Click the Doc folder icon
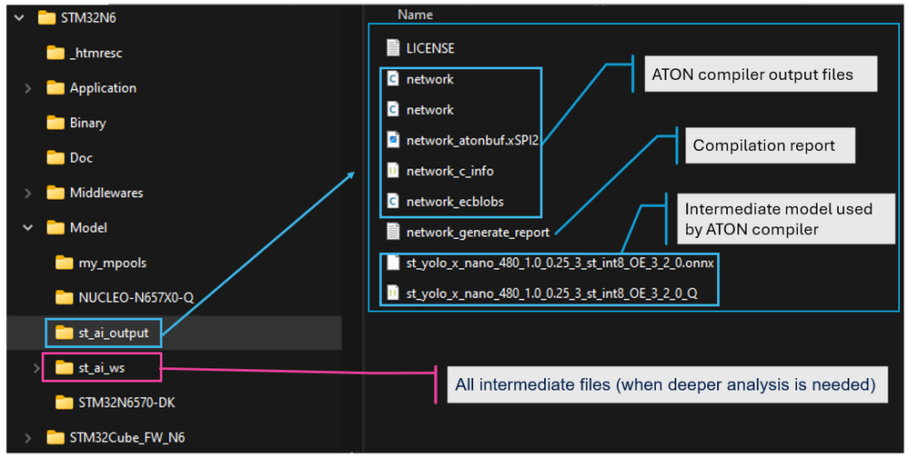 point(55,158)
